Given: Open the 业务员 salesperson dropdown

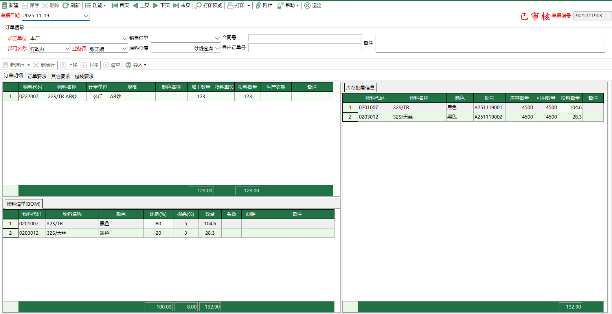Looking at the screenshot, I should point(125,49).
